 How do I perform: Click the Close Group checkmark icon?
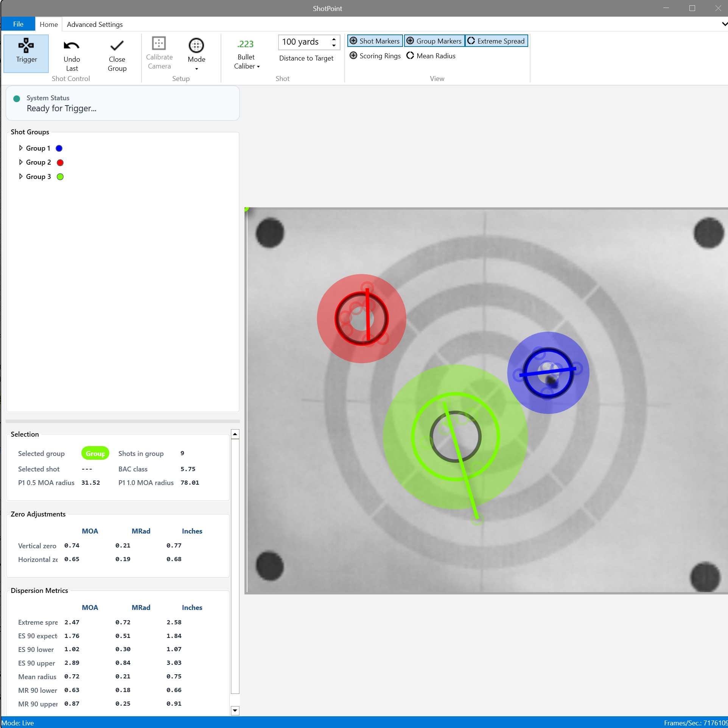(117, 46)
